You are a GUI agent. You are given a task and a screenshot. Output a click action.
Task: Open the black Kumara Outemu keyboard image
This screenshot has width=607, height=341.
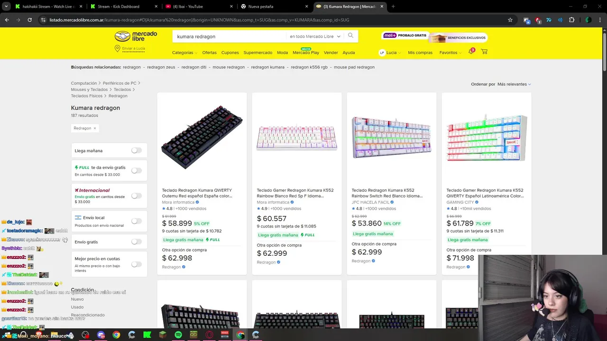click(x=202, y=137)
